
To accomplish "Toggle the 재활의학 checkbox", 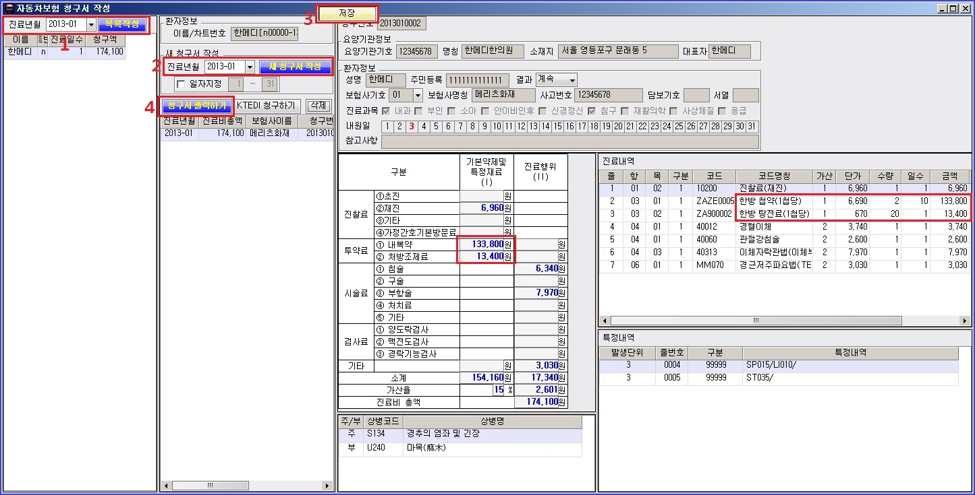I will [x=624, y=110].
